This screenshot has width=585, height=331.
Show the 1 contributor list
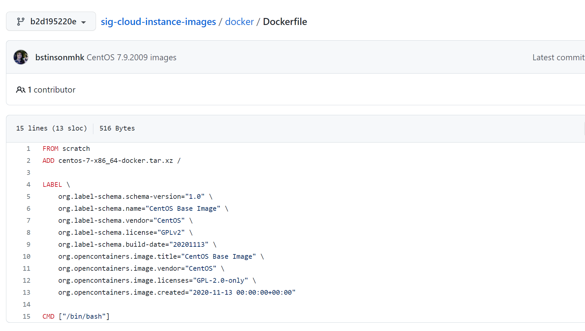coord(52,90)
